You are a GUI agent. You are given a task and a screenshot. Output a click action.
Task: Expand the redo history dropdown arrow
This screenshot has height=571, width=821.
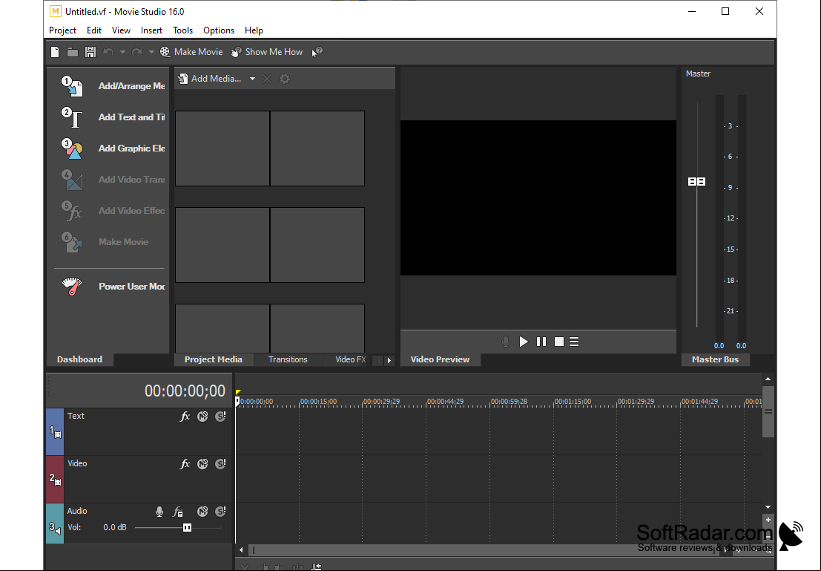(x=151, y=52)
